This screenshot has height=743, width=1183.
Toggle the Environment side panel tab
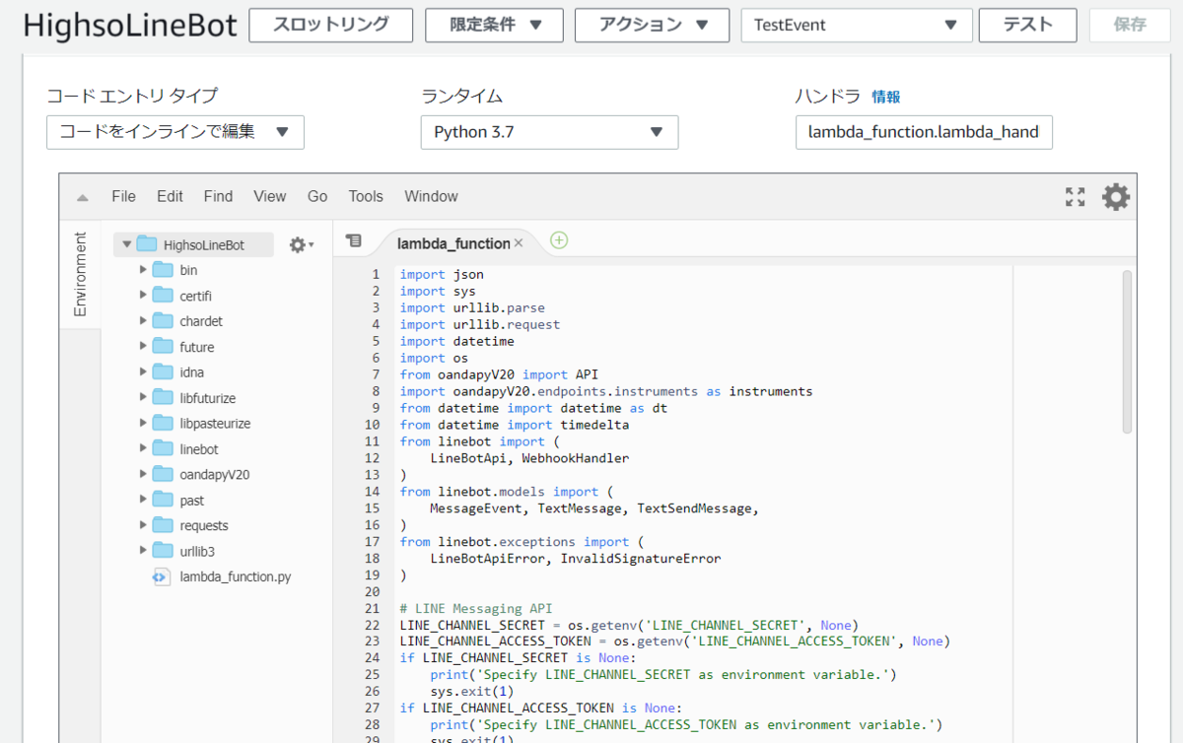click(x=80, y=274)
